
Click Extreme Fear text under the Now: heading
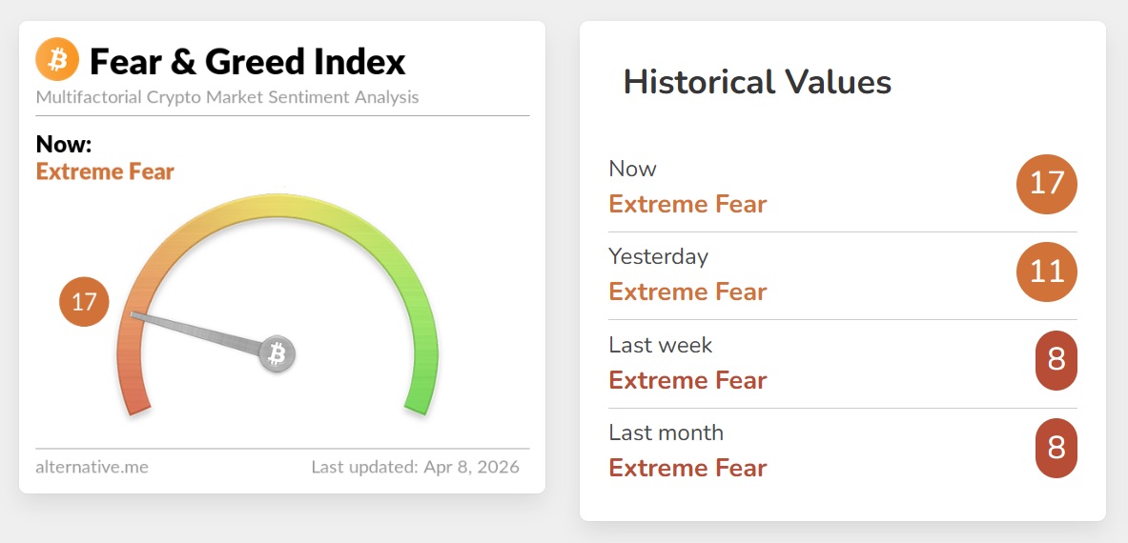[105, 171]
